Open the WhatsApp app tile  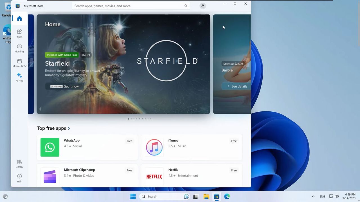pos(87,147)
